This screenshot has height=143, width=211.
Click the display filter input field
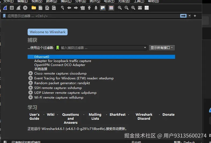pos(93,16)
